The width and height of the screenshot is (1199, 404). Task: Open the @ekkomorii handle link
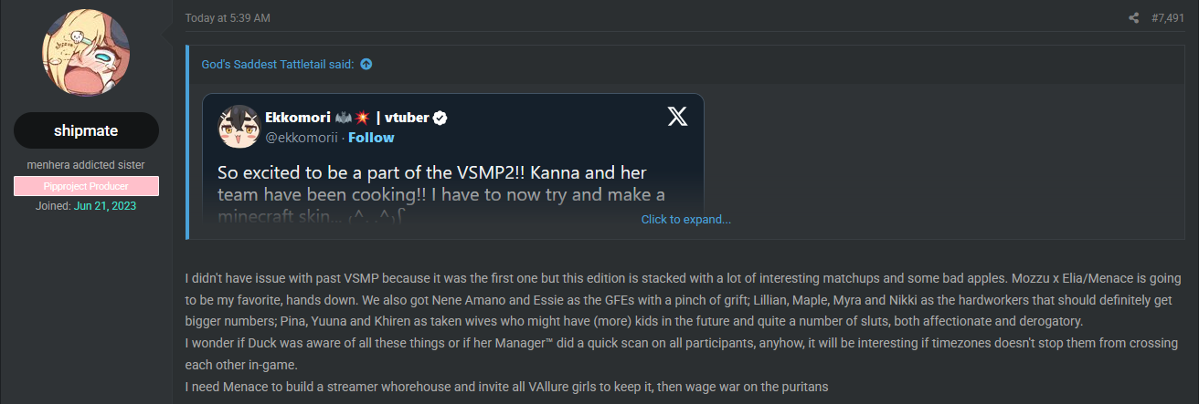[302, 137]
